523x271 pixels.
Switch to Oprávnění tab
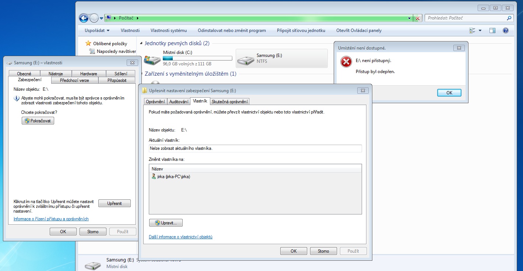(x=155, y=102)
